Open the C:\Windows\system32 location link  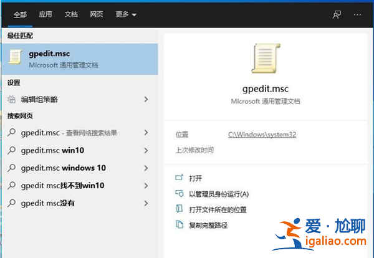[x=262, y=135]
